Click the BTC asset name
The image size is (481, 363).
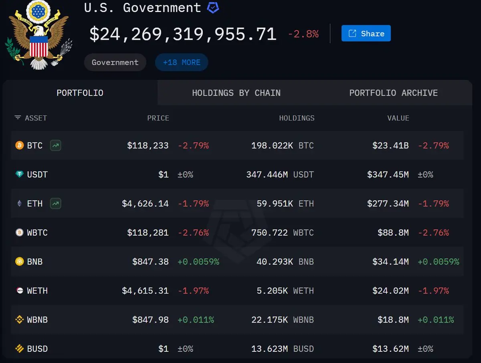tap(35, 145)
